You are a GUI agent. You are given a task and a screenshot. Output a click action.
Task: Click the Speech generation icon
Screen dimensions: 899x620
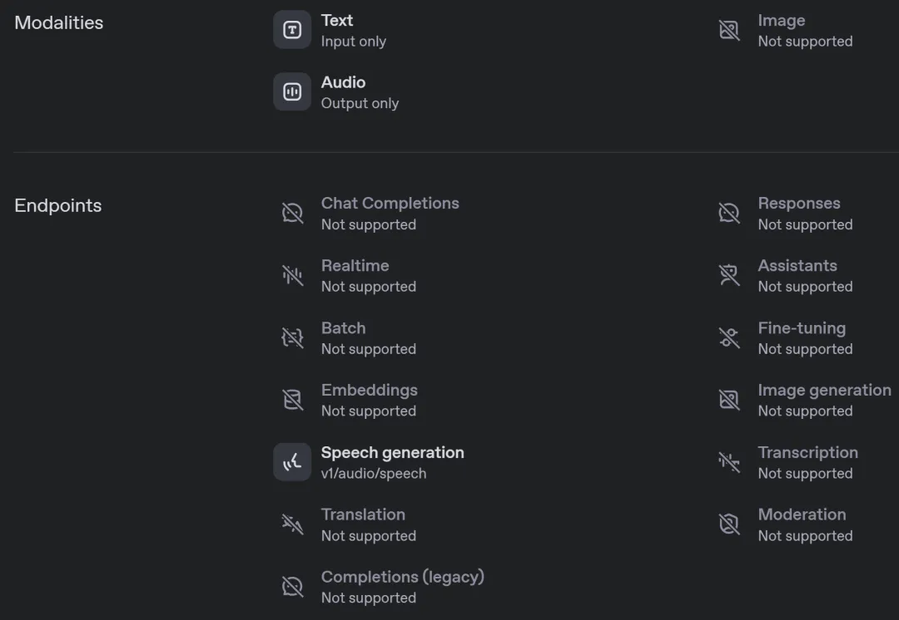[292, 462]
